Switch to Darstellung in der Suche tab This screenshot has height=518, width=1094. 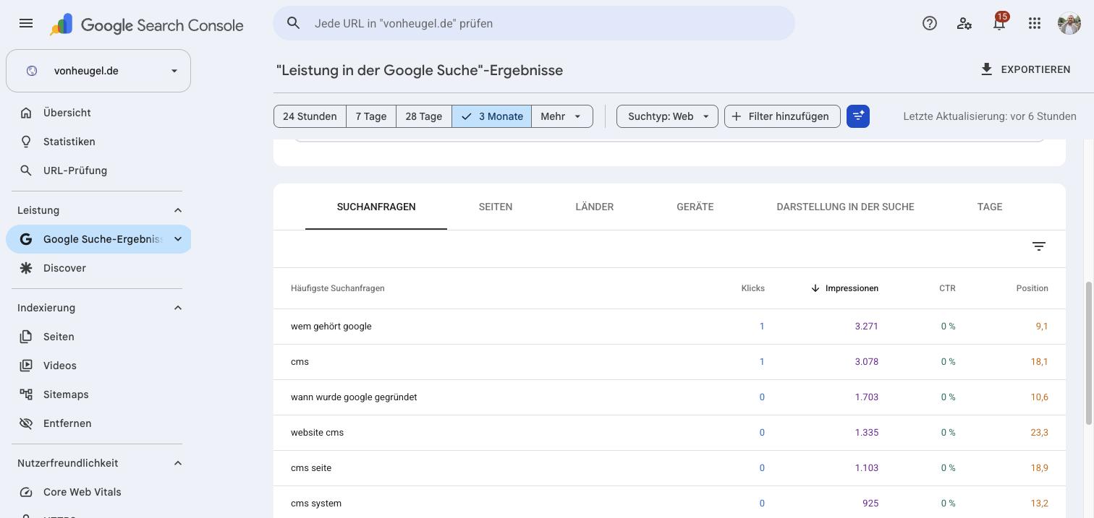click(845, 207)
